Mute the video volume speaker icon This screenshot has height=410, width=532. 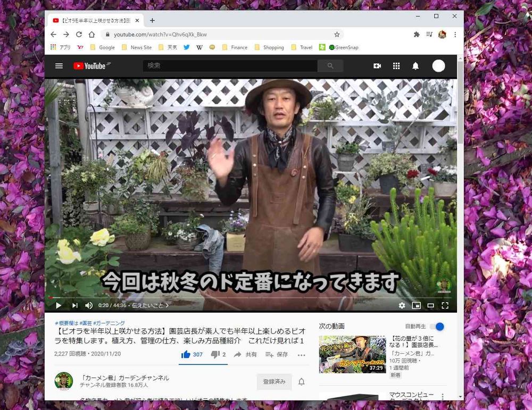89,305
